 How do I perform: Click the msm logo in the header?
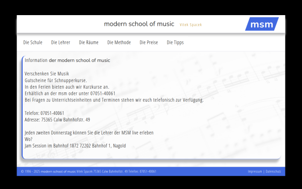tap(262, 24)
